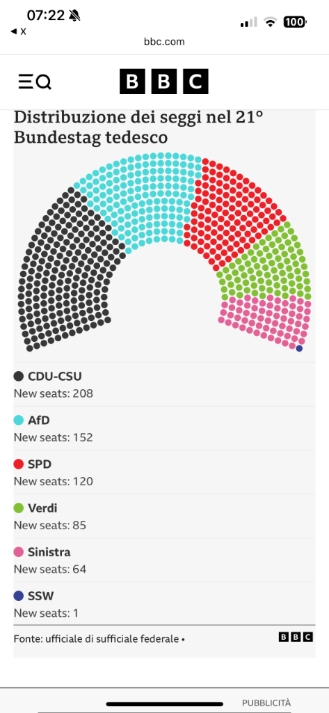Screen dimensions: 329x713
Task: Select the Sinistra pink legend dot
Action: 19,552
